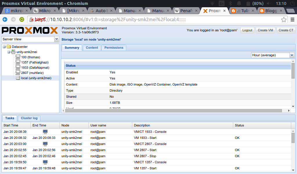Viewport: 297px width, 174px height.
Task: Open the Chromium hamburger menu
Action: pos(292,19)
